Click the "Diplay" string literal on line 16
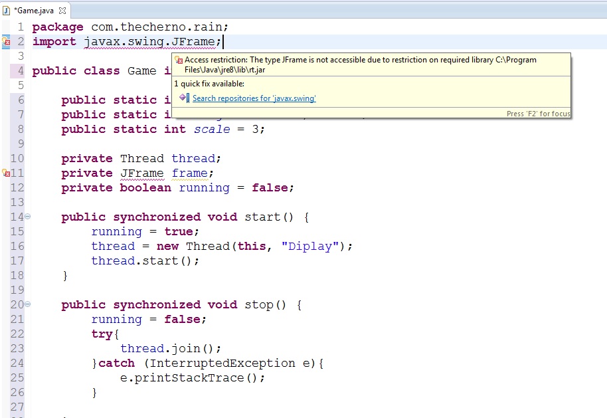This screenshot has height=418, width=607. coord(309,247)
